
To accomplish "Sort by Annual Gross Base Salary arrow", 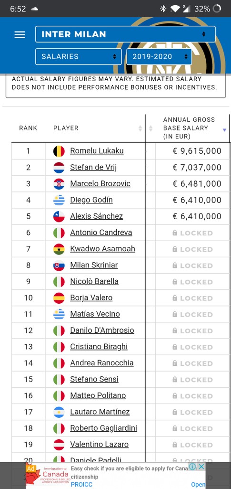I will [x=224, y=130].
